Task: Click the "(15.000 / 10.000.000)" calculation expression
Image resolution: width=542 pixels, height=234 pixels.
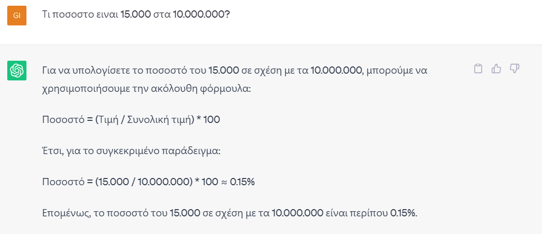Action: click(x=143, y=182)
